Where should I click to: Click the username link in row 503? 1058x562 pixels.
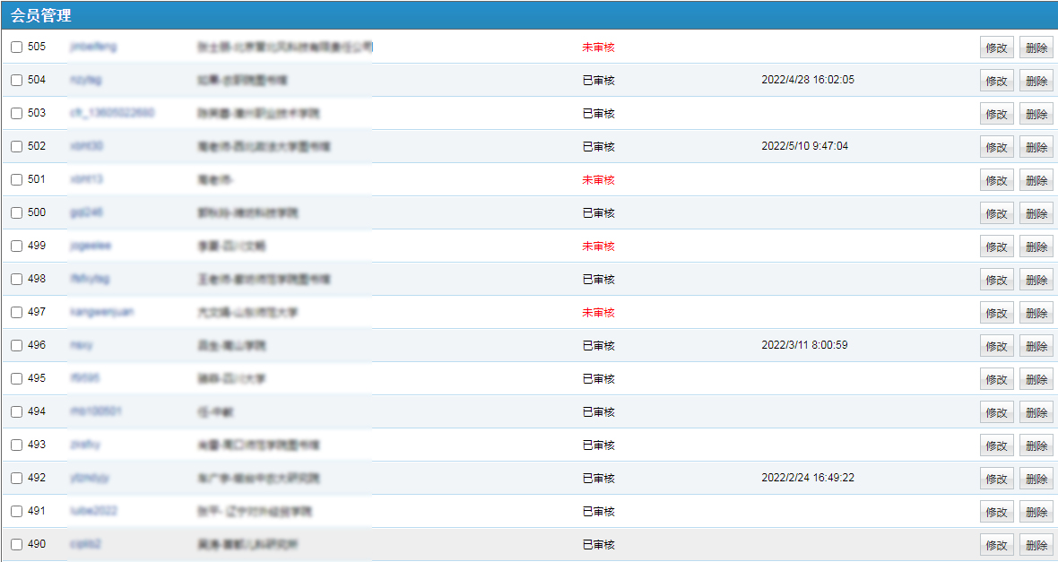111,113
